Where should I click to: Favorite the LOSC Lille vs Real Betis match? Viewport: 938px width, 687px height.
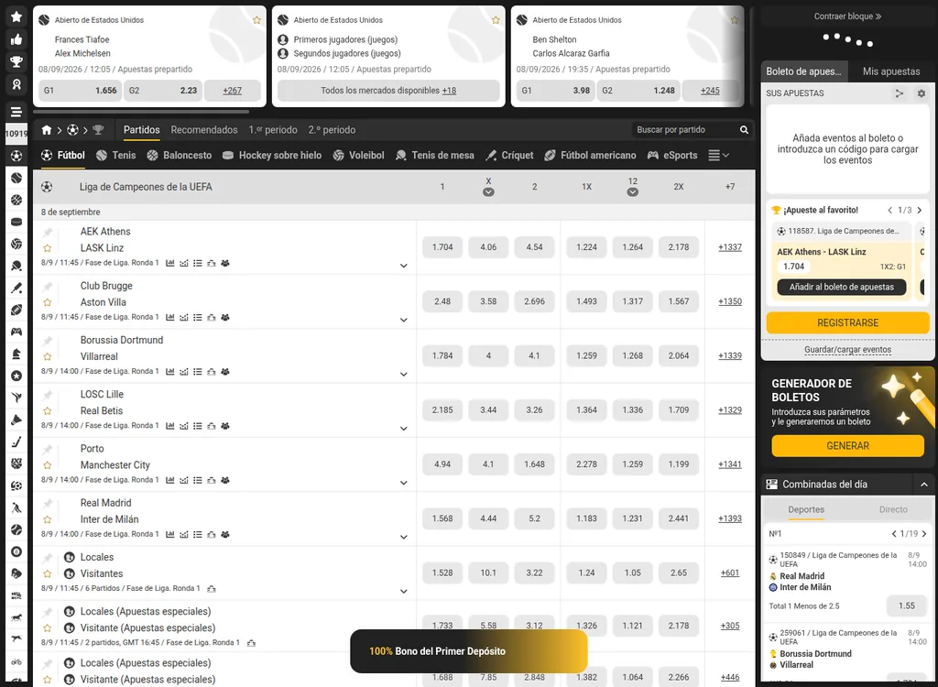pos(48,411)
